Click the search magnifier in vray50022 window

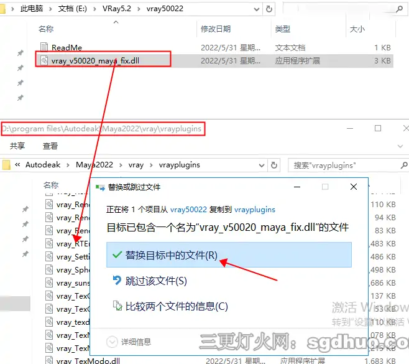pyautogui.click(x=399, y=9)
